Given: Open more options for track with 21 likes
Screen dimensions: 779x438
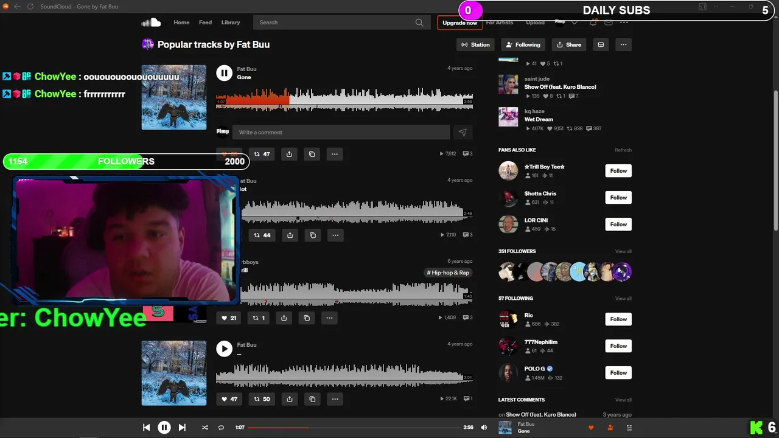Looking at the screenshot, I should point(329,318).
